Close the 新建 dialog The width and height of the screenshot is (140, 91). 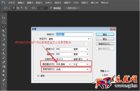(x=113, y=29)
